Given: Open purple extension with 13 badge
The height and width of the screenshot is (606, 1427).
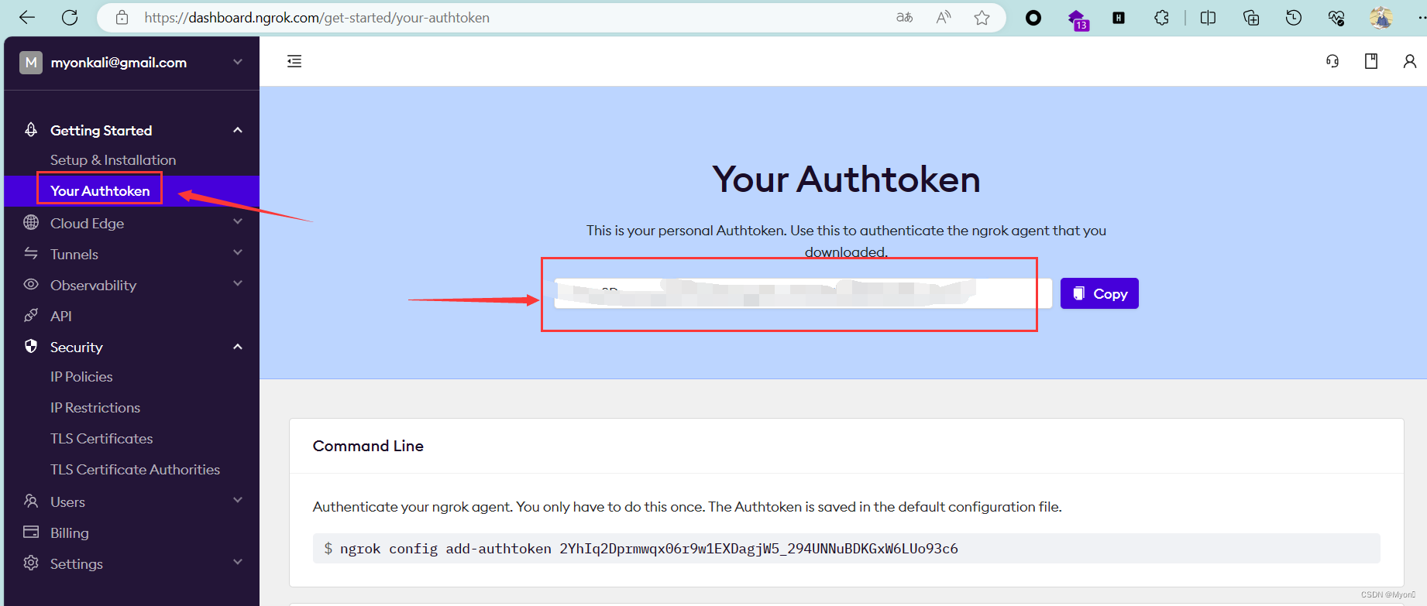Looking at the screenshot, I should (1078, 19).
